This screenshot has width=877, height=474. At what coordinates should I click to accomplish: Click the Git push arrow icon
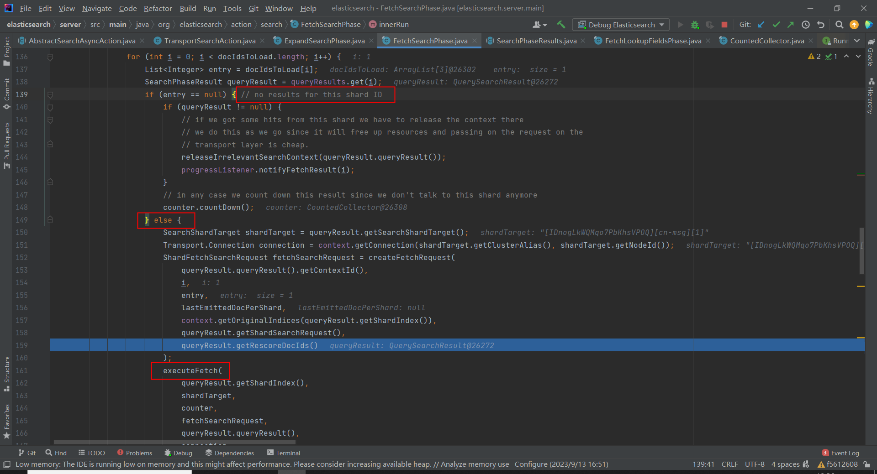click(x=791, y=25)
